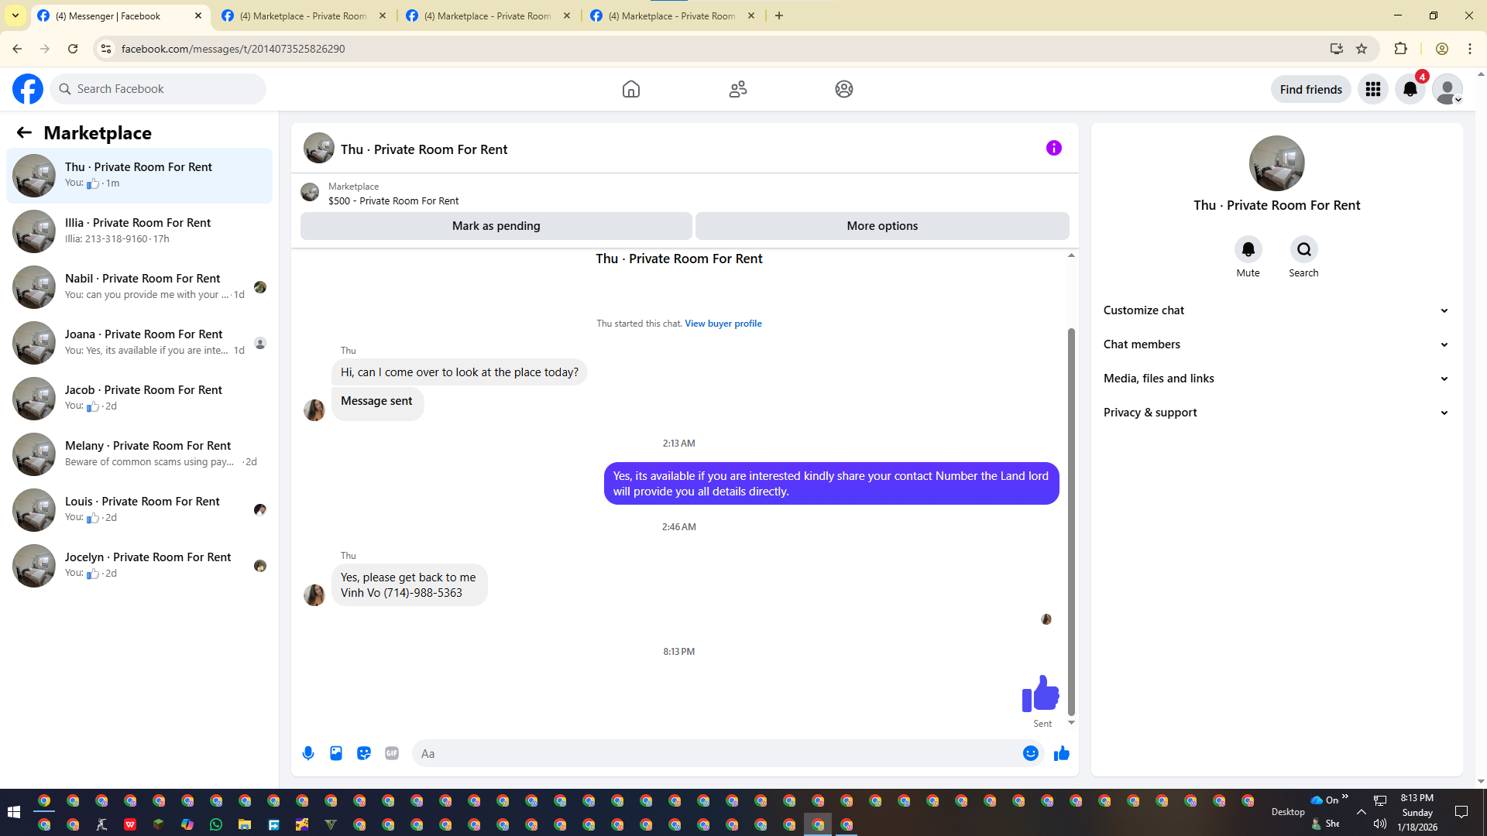Open the GIF picker icon
The width and height of the screenshot is (1487, 836).
click(x=392, y=753)
